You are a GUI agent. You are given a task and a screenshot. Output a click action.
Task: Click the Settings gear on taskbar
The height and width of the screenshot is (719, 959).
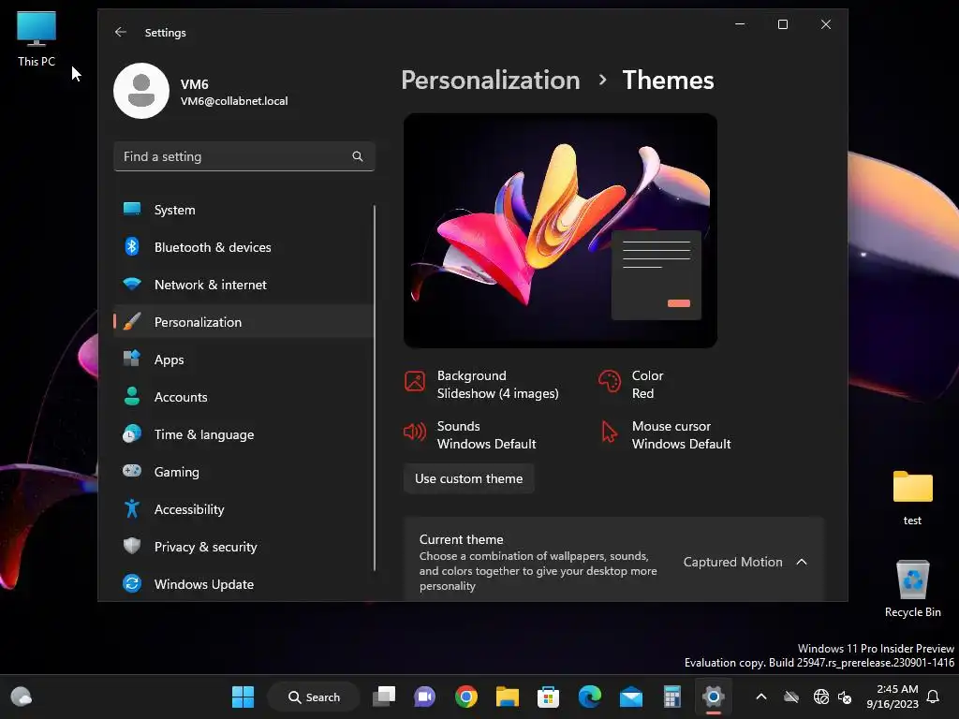point(713,697)
